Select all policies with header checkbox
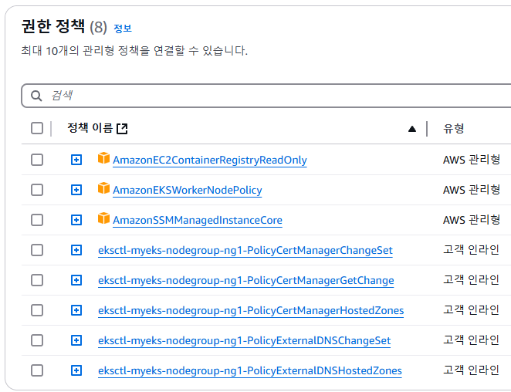Image resolution: width=511 pixels, height=392 pixels. pos(37,128)
